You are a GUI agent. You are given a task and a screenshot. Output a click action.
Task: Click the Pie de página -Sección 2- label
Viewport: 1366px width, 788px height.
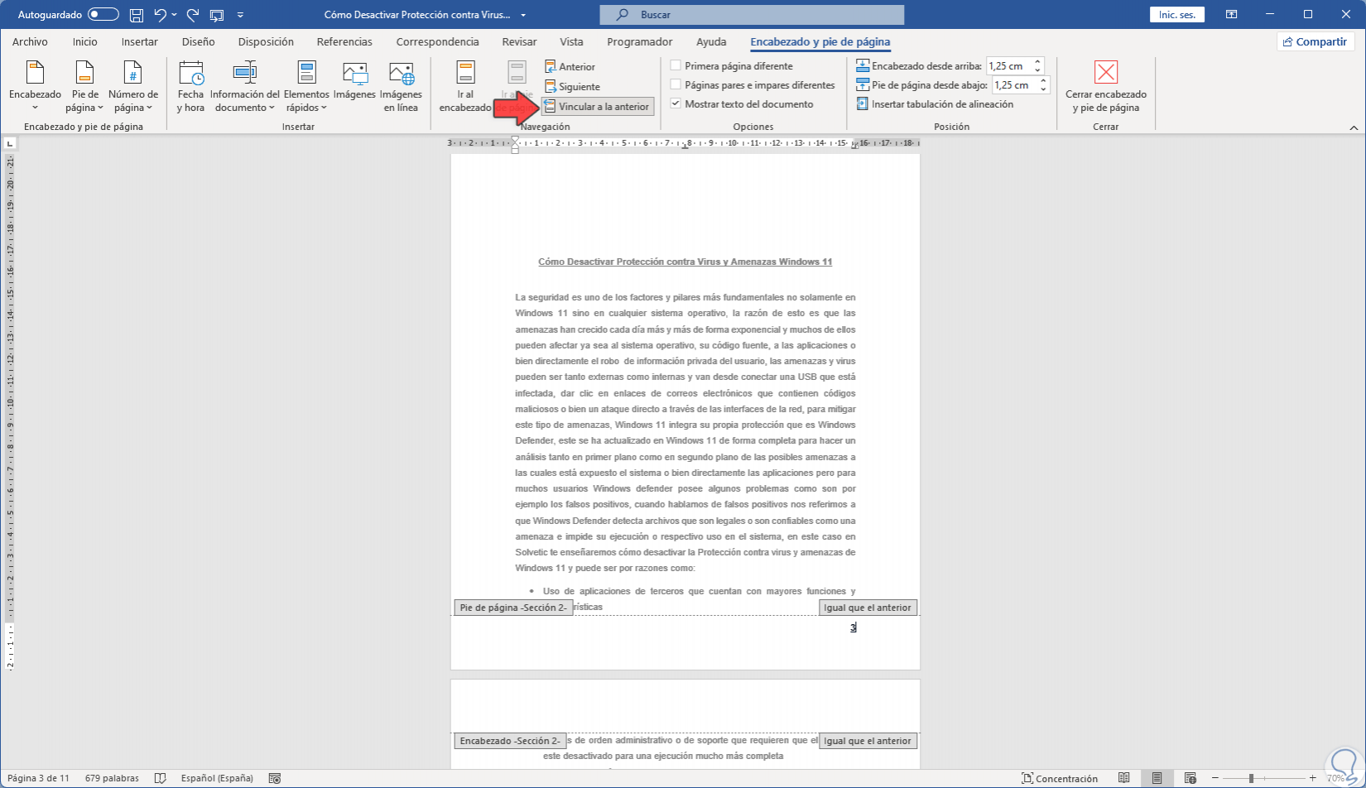(x=513, y=608)
